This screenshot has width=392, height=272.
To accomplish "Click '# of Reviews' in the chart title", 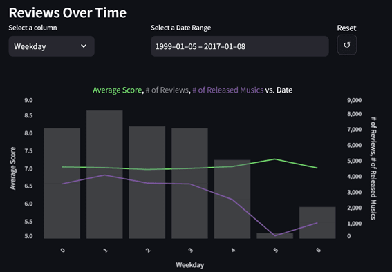I will click(167, 90).
